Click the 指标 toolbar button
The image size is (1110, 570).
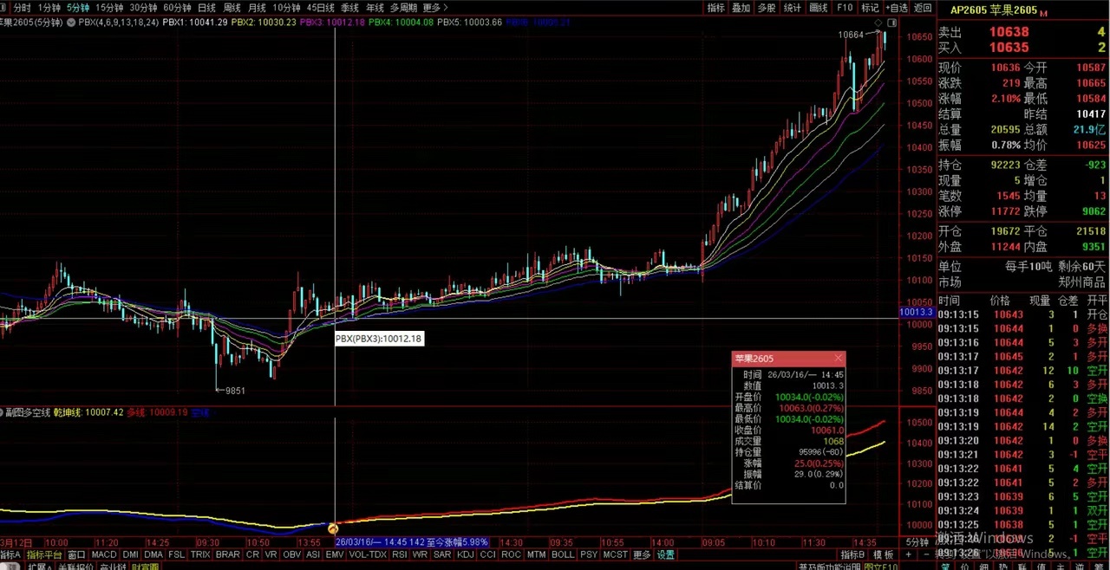715,8
